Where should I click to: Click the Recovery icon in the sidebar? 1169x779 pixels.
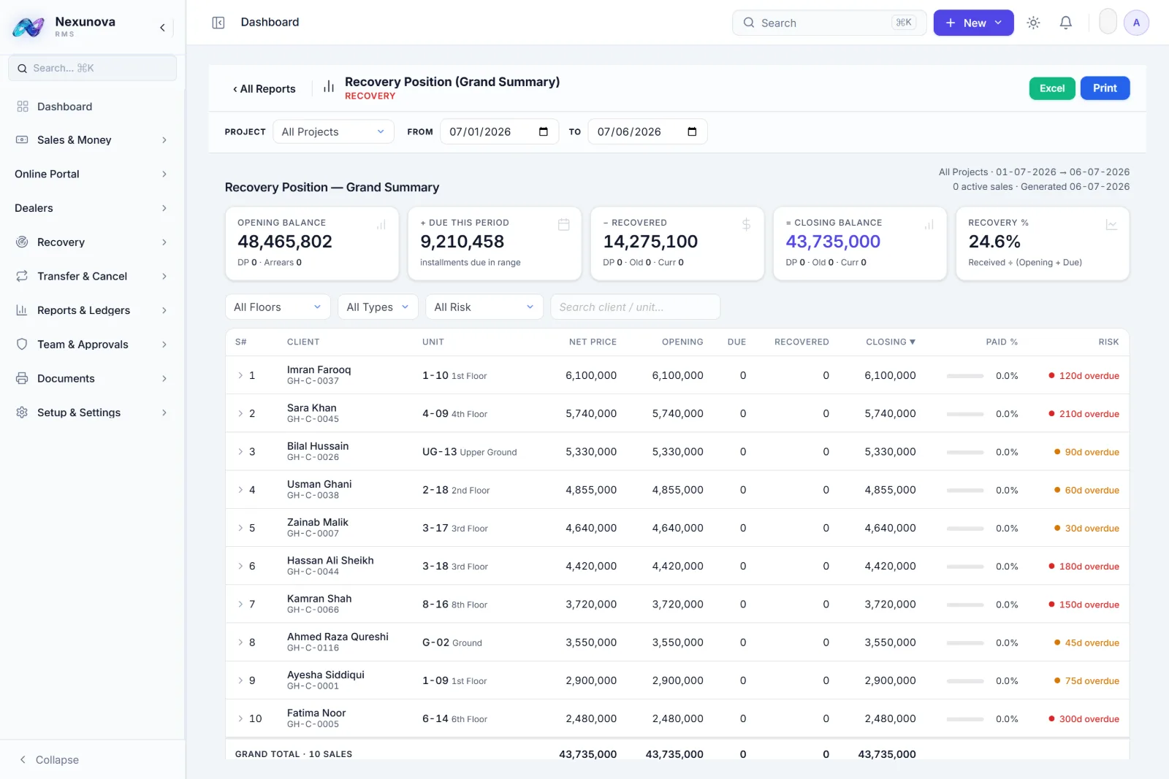pyautogui.click(x=22, y=242)
